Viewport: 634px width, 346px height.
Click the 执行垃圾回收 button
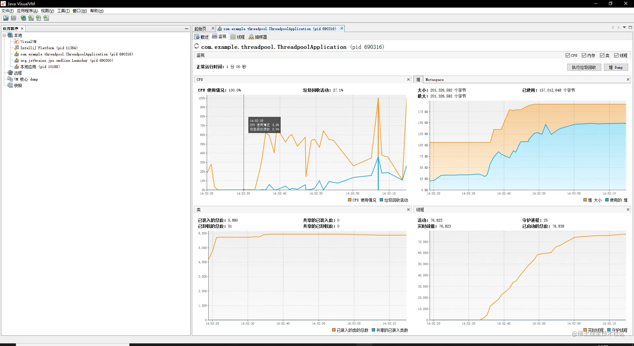coord(584,67)
